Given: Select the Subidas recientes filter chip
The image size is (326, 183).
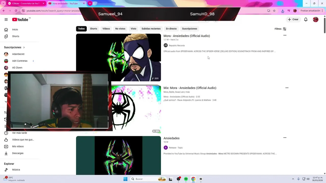Looking at the screenshot, I should pos(151,29).
